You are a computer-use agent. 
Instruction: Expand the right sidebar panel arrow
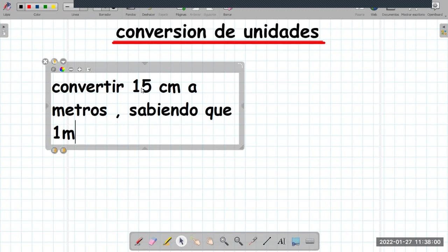(444, 26)
